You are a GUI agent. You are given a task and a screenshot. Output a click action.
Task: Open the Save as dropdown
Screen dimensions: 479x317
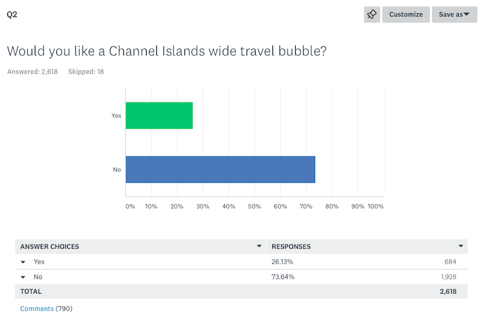[454, 14]
